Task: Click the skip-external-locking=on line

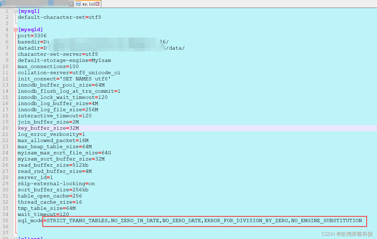Action: [x=56, y=184]
